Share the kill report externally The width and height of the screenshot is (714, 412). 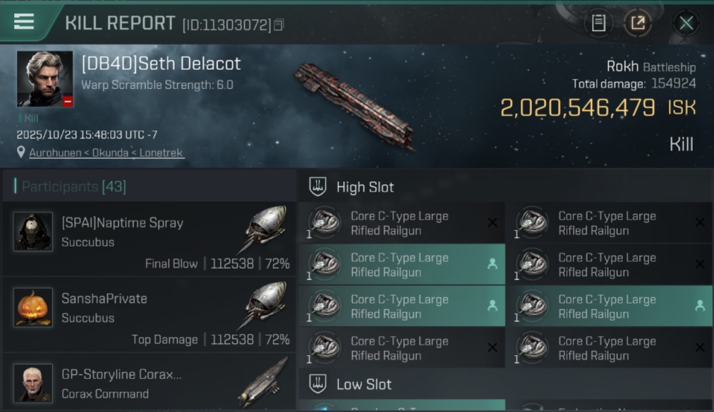637,23
